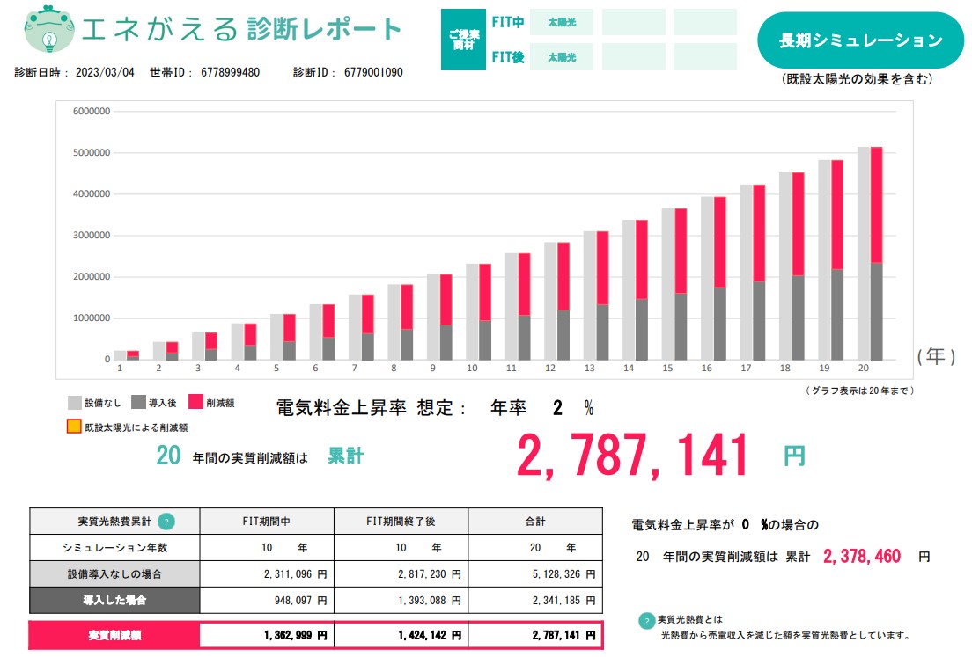972x657 pixels.
Task: Click the 5,128,326 円 cell
Action: pyautogui.click(x=535, y=574)
